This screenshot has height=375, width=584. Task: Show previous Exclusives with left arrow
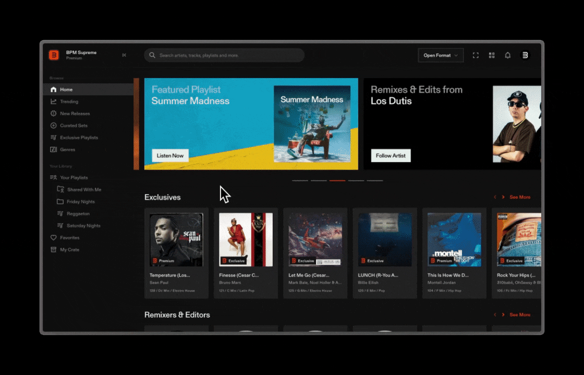(495, 197)
